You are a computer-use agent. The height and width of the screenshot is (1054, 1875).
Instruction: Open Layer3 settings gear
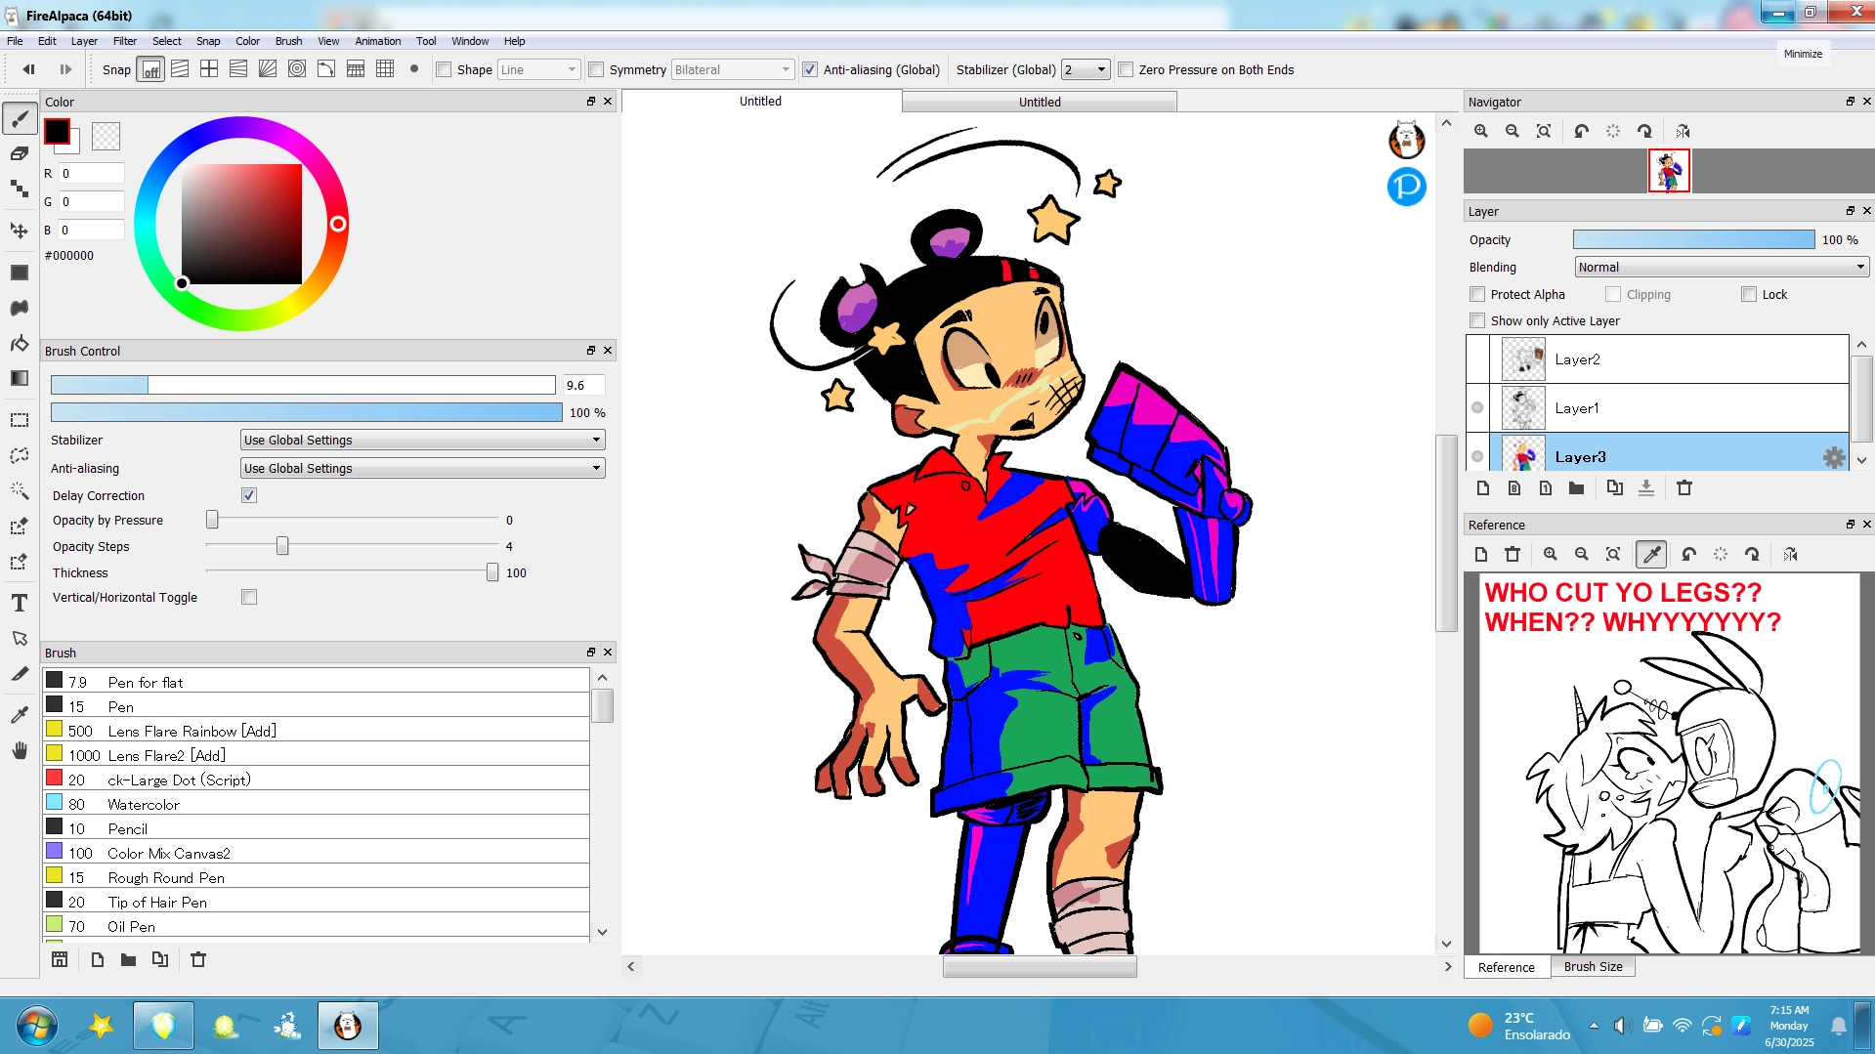1834,457
